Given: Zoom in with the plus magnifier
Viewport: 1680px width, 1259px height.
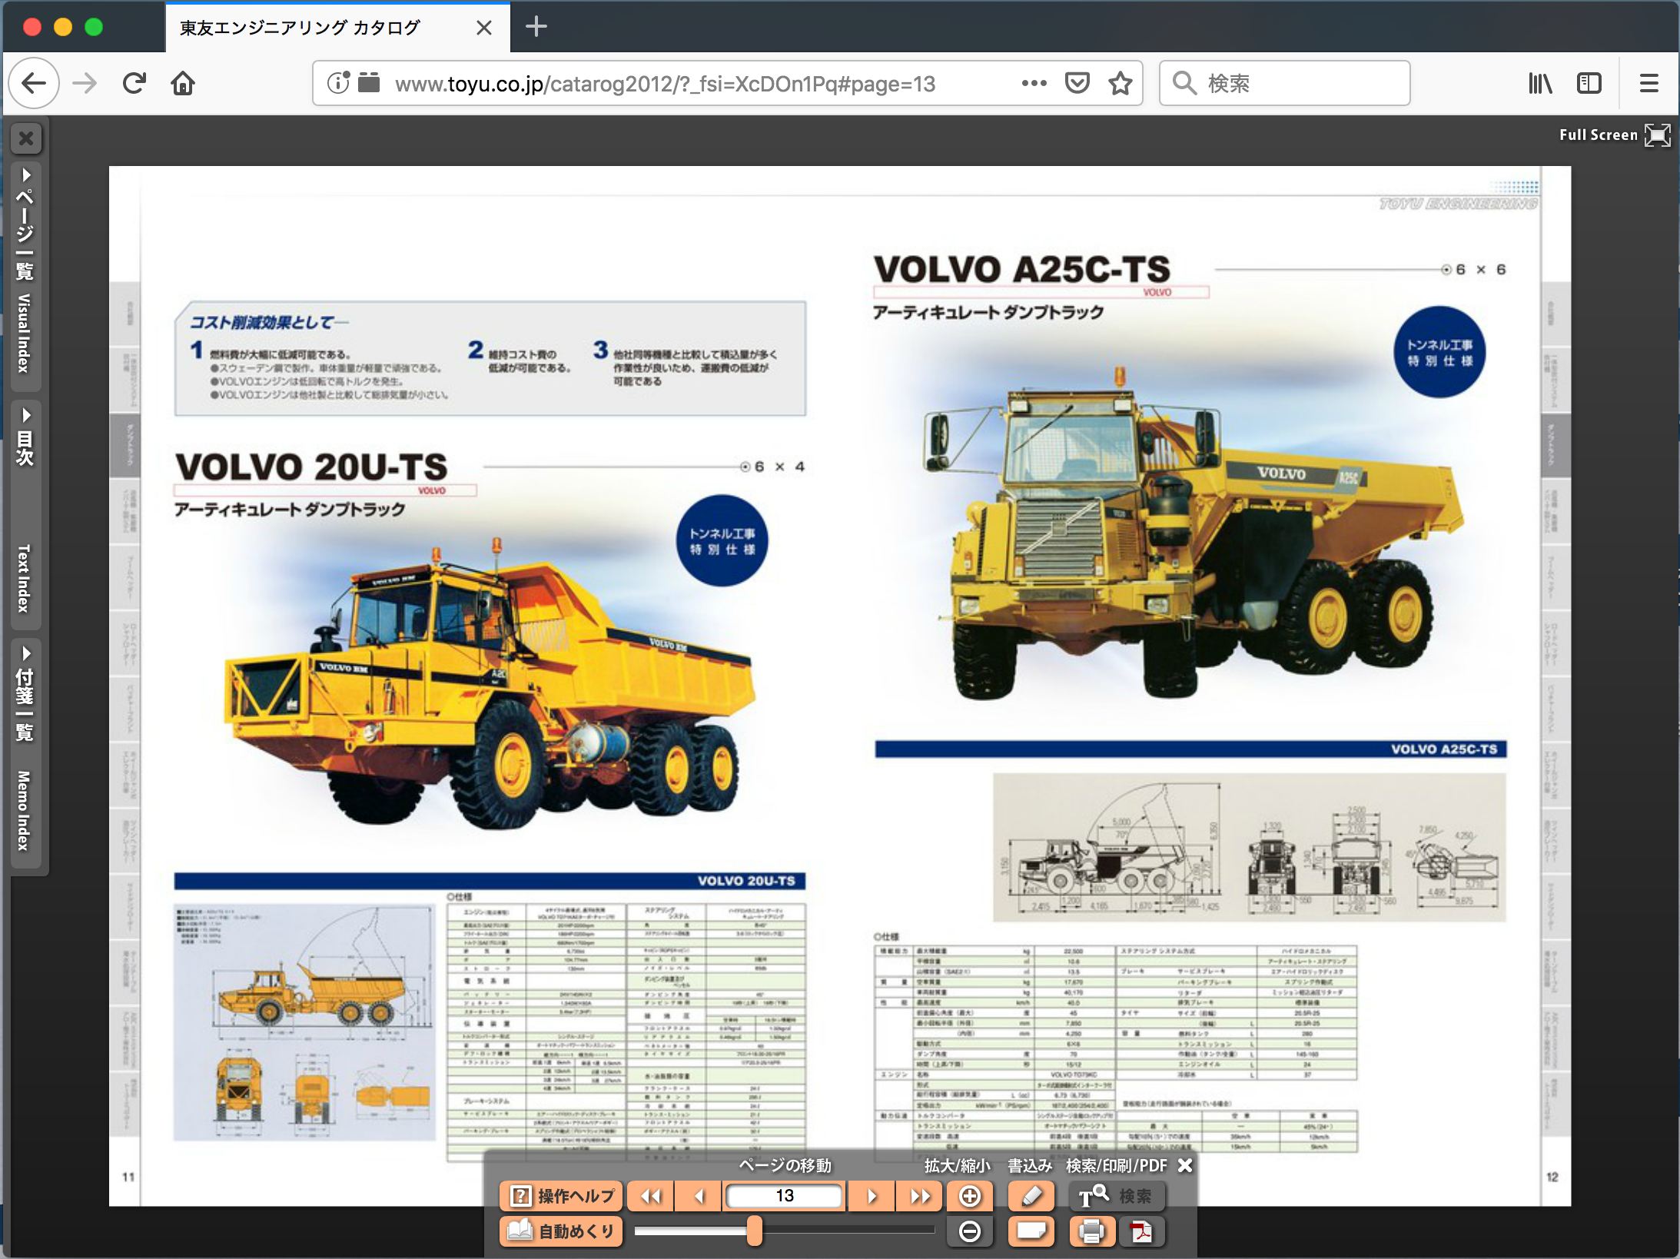Looking at the screenshot, I should pos(970,1196).
